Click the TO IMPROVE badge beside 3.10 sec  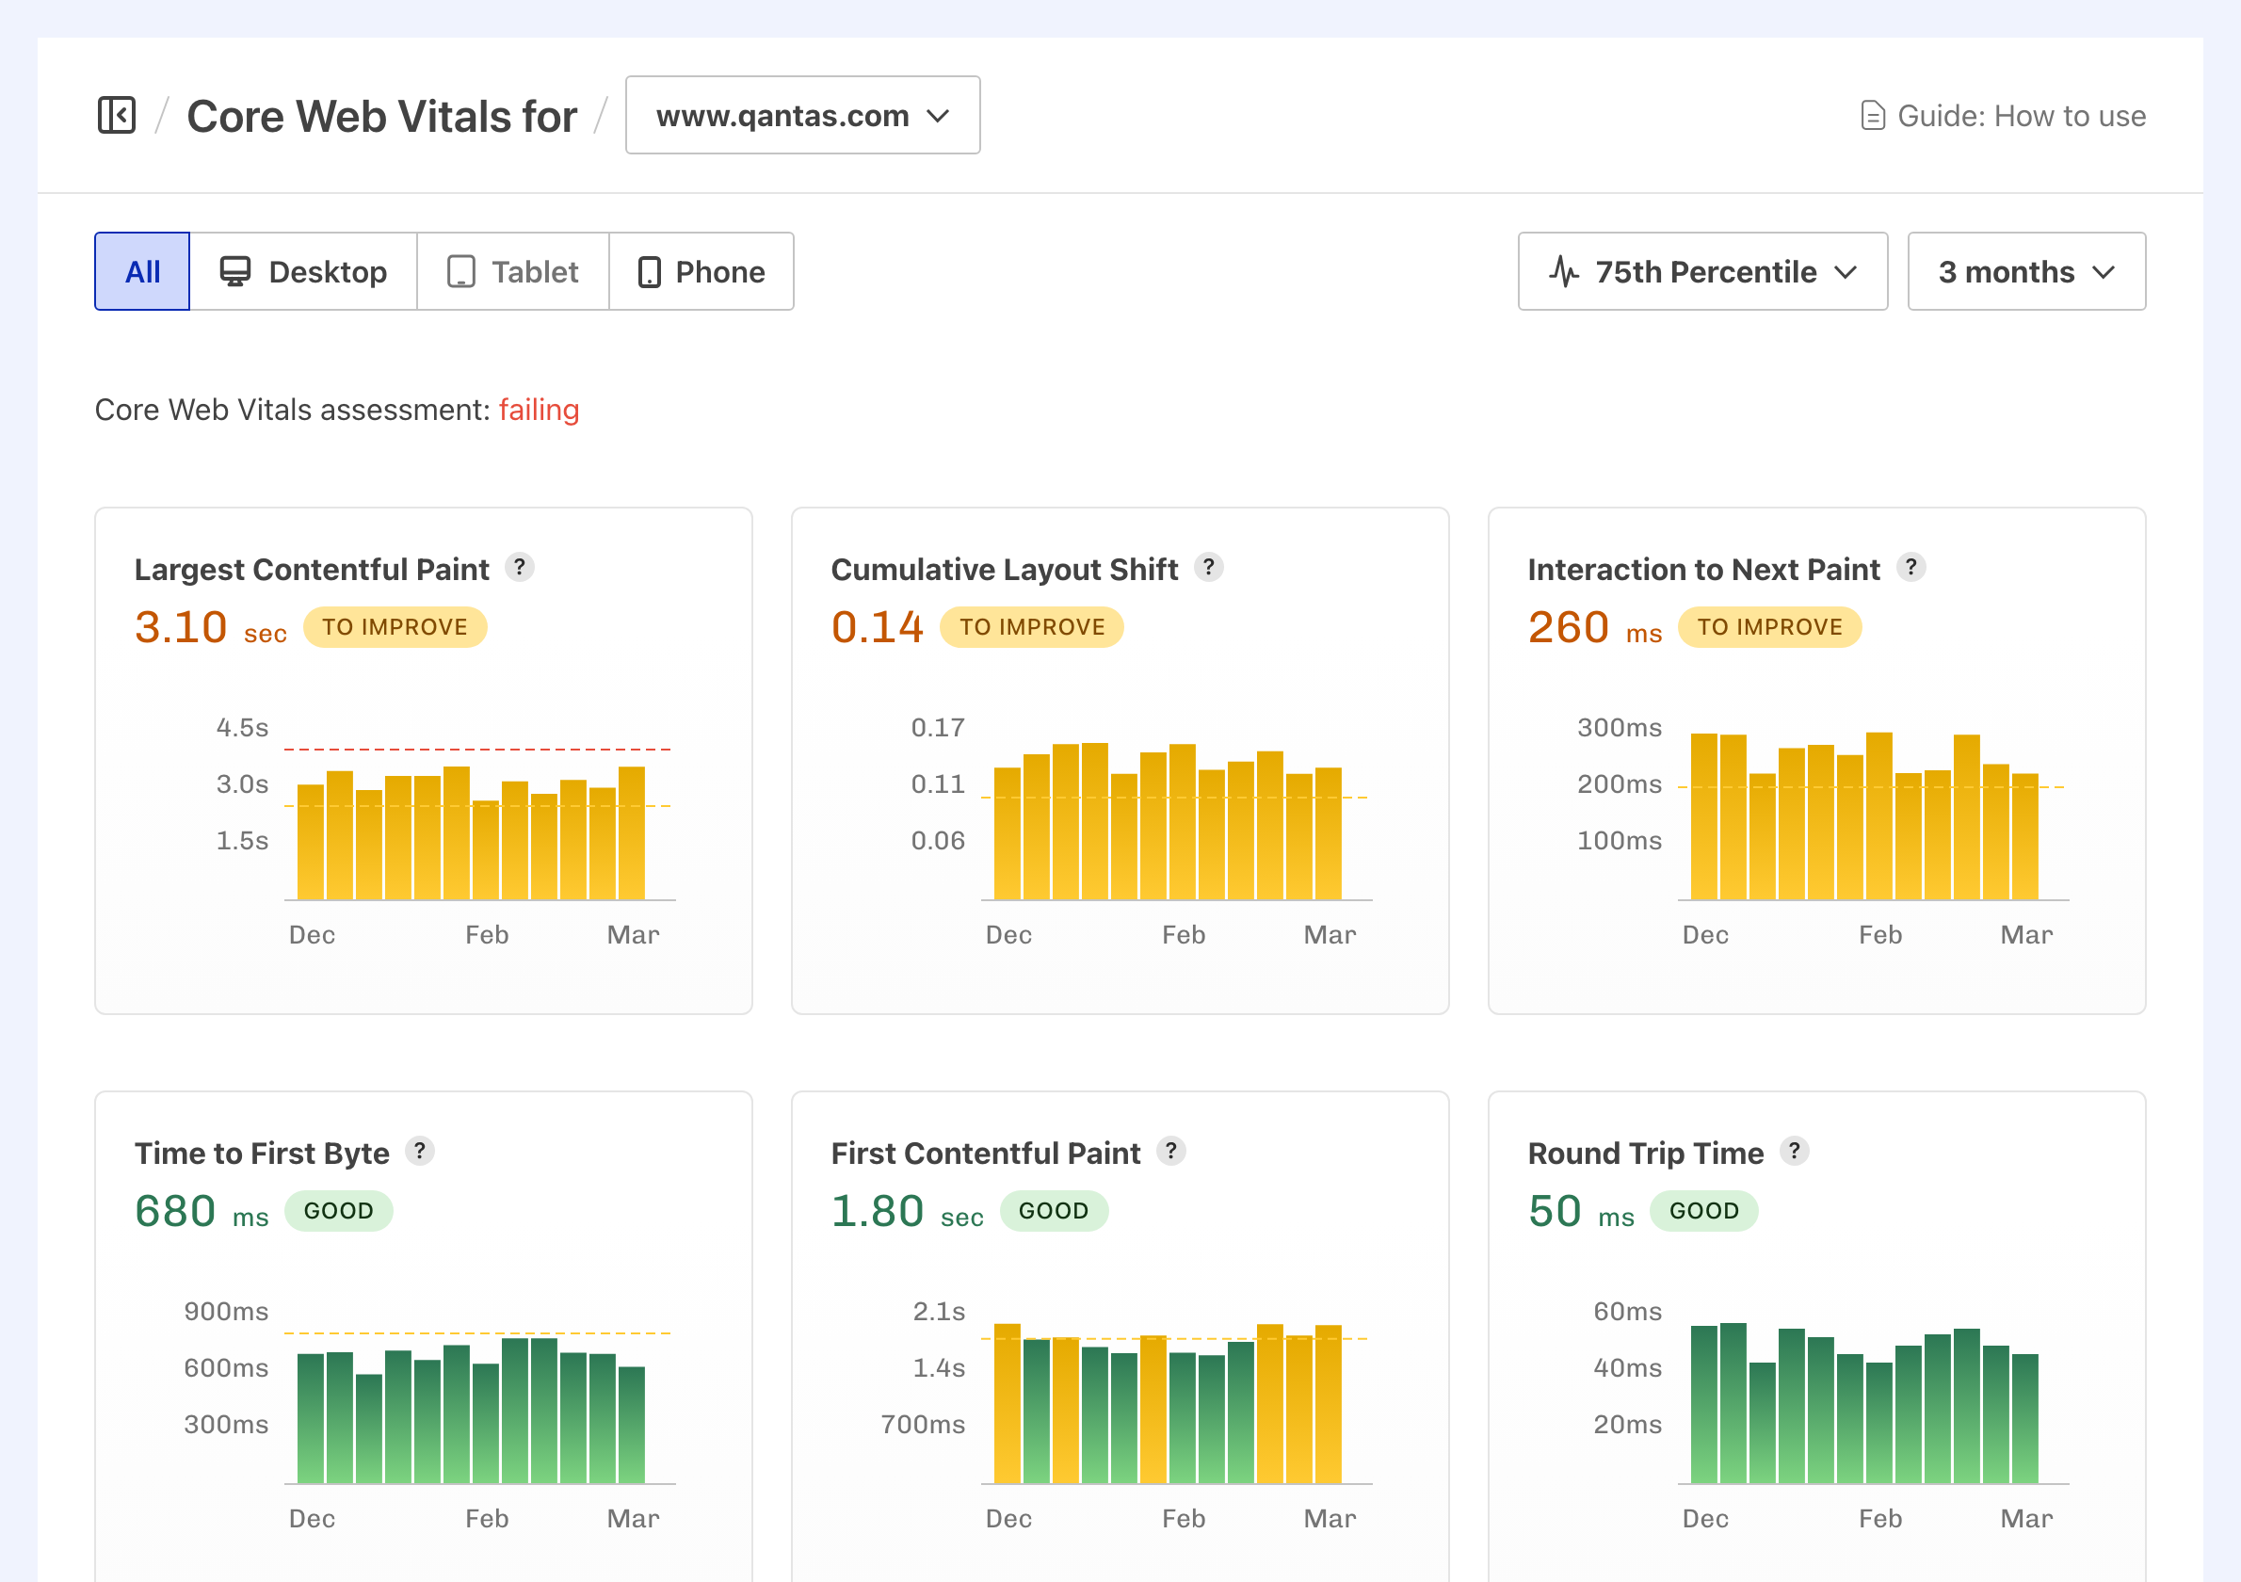395,626
